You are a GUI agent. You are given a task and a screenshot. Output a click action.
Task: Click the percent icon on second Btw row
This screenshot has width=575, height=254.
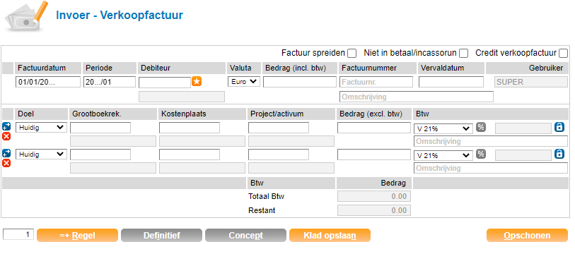[481, 154]
